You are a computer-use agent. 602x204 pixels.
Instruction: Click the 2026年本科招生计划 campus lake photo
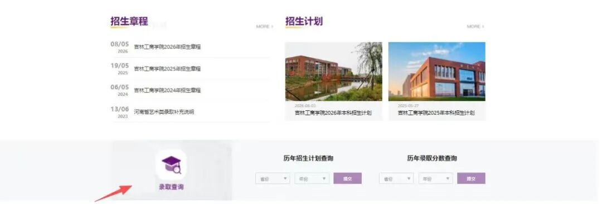[x=334, y=71]
